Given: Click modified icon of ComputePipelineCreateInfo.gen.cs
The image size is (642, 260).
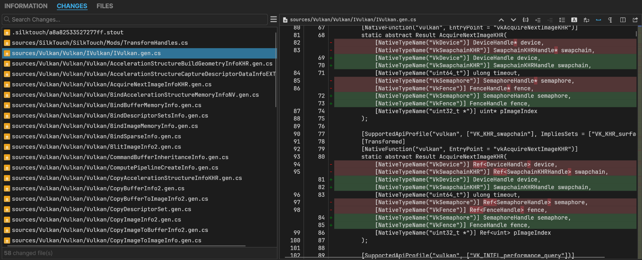Looking at the screenshot, I should tap(7, 168).
